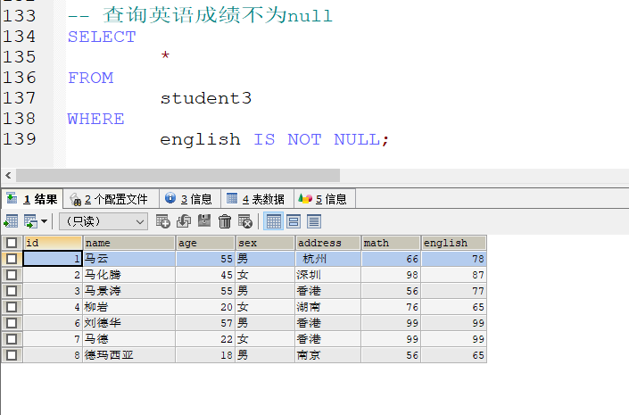629x415 pixels.
Task: Open the 4 表数据 tab
Action: [x=257, y=199]
